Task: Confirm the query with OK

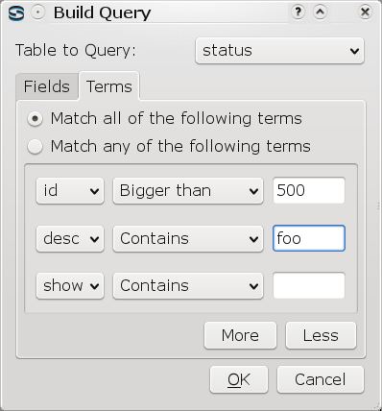Action: click(239, 379)
